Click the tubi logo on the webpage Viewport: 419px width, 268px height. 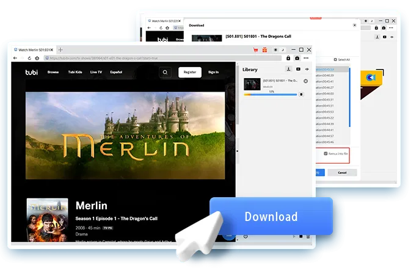click(x=32, y=72)
